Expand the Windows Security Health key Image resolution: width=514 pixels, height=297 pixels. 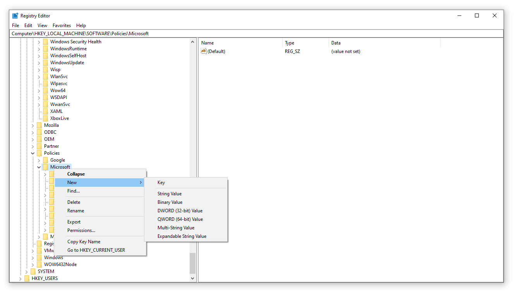click(x=39, y=42)
